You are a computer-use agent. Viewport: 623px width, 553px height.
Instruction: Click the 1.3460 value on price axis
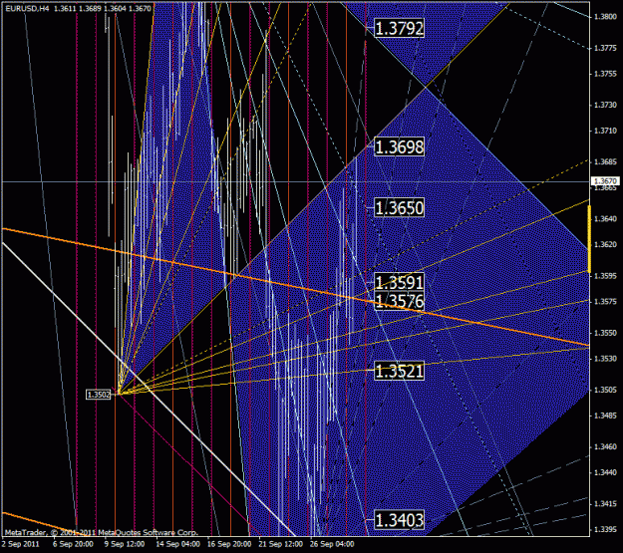pos(605,447)
